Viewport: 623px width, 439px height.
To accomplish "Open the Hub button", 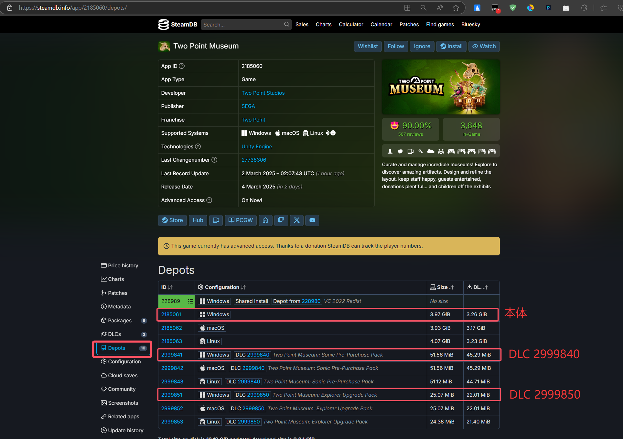I will (x=198, y=220).
